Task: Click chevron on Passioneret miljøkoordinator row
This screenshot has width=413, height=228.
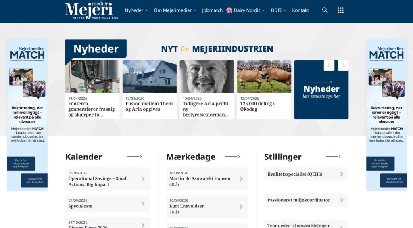Action: click(x=342, y=200)
